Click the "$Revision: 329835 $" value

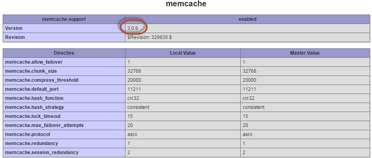(149, 37)
